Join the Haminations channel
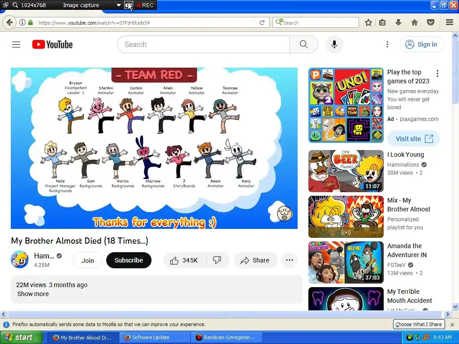459x344 pixels. 88,260
